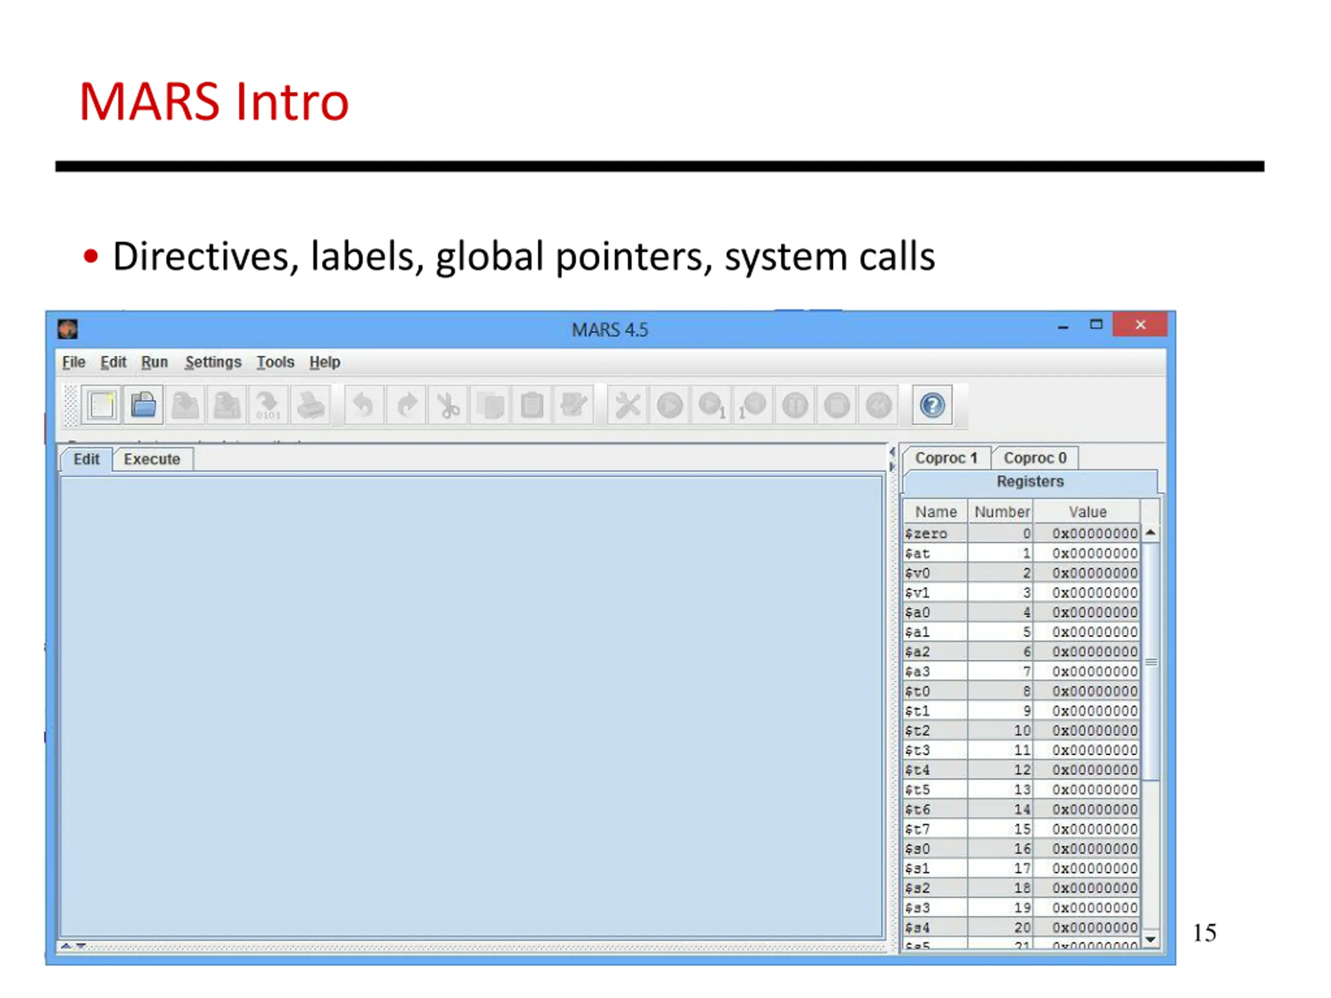Click the Undo arrow icon

coord(363,405)
